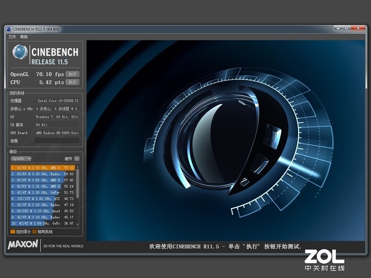The width and height of the screenshot is (371, 278).
Task: Select ranking row 8 with score 45.52
Action: (43, 211)
